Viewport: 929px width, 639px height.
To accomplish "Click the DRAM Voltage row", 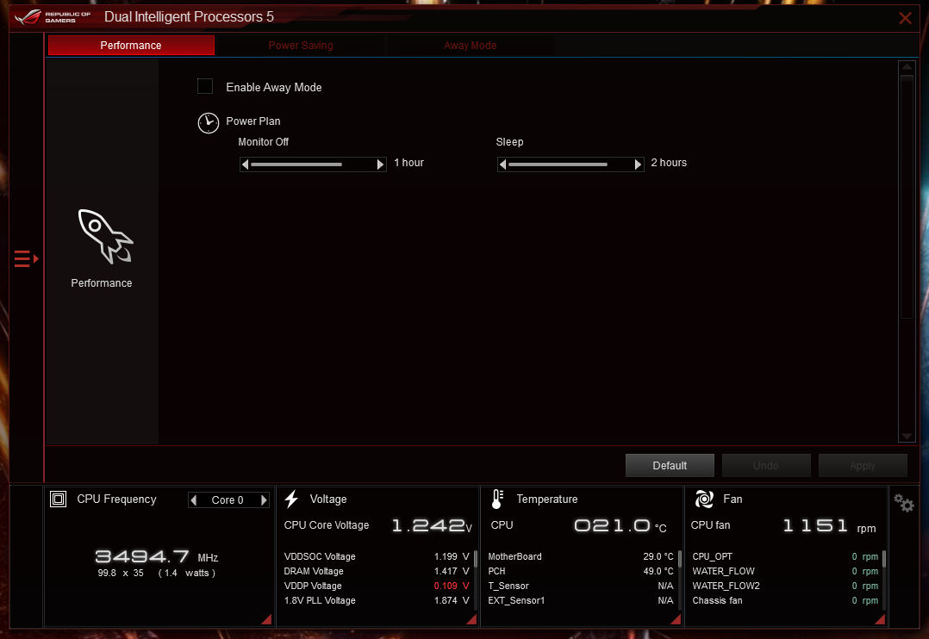I will click(x=377, y=572).
